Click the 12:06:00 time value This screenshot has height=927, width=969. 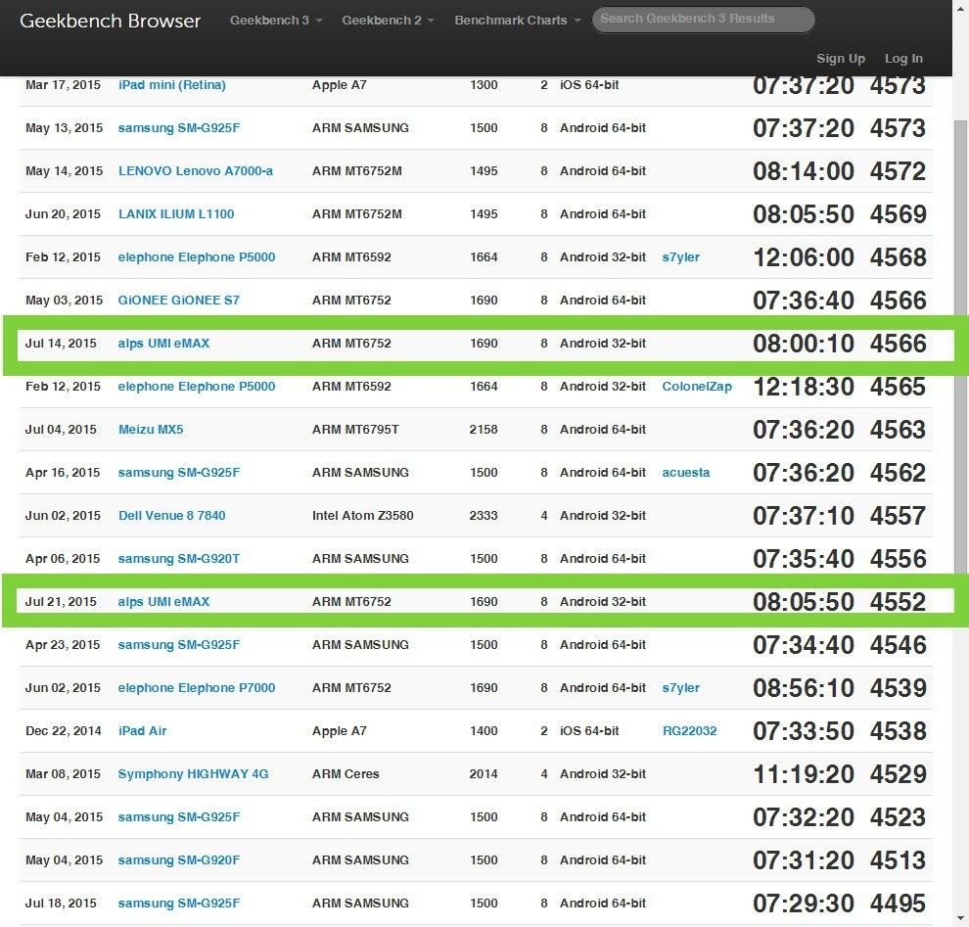pyautogui.click(x=804, y=257)
